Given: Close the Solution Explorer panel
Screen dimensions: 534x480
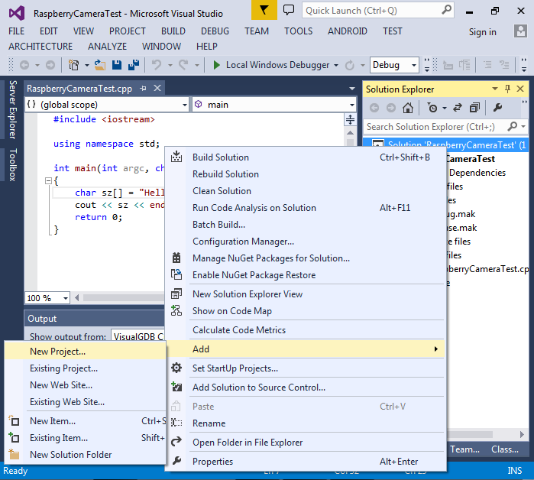Looking at the screenshot, I should 520,89.
